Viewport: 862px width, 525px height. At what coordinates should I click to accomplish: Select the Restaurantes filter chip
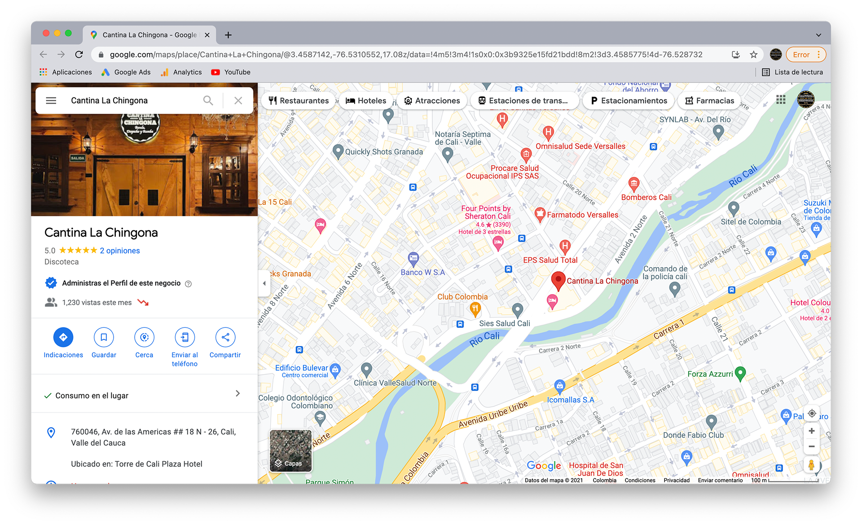pos(299,101)
